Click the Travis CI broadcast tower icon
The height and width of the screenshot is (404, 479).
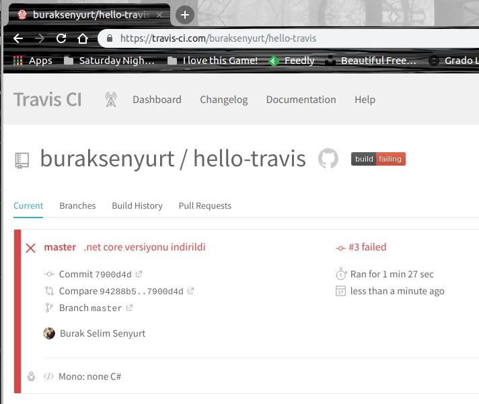(x=111, y=100)
